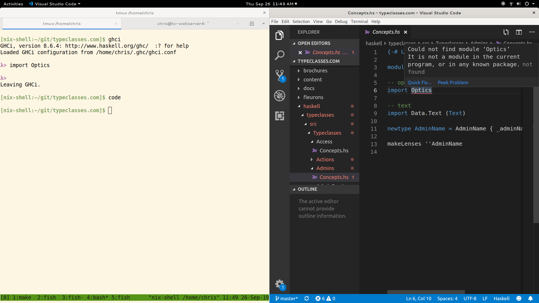
Task: Collapse the TYPECLASSES.COM section
Action: (325, 61)
